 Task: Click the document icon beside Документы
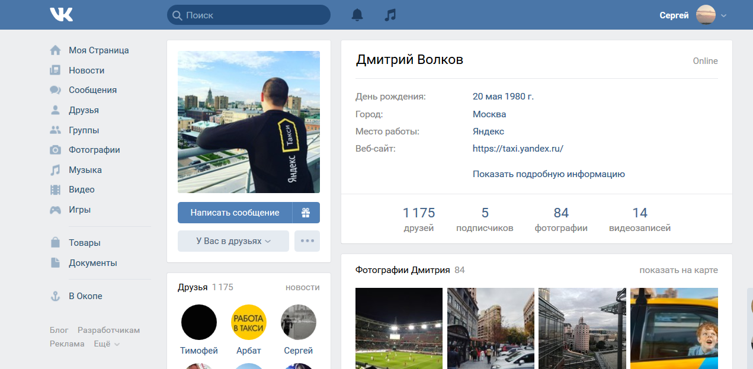point(55,263)
